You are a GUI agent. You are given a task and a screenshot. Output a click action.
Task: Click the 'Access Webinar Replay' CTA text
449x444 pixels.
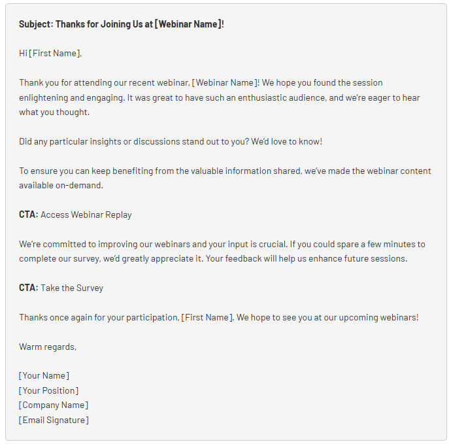86,215
